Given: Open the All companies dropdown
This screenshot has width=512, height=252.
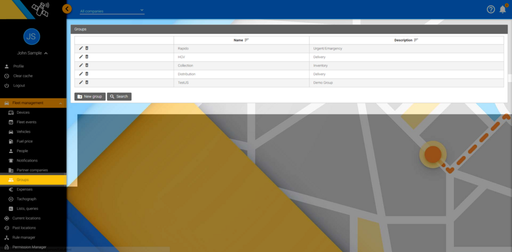Looking at the screenshot, I should click(x=112, y=11).
